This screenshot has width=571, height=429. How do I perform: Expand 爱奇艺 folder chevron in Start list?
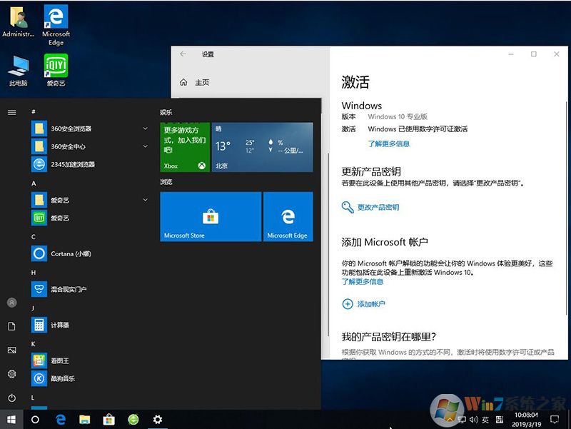pyautogui.click(x=146, y=200)
